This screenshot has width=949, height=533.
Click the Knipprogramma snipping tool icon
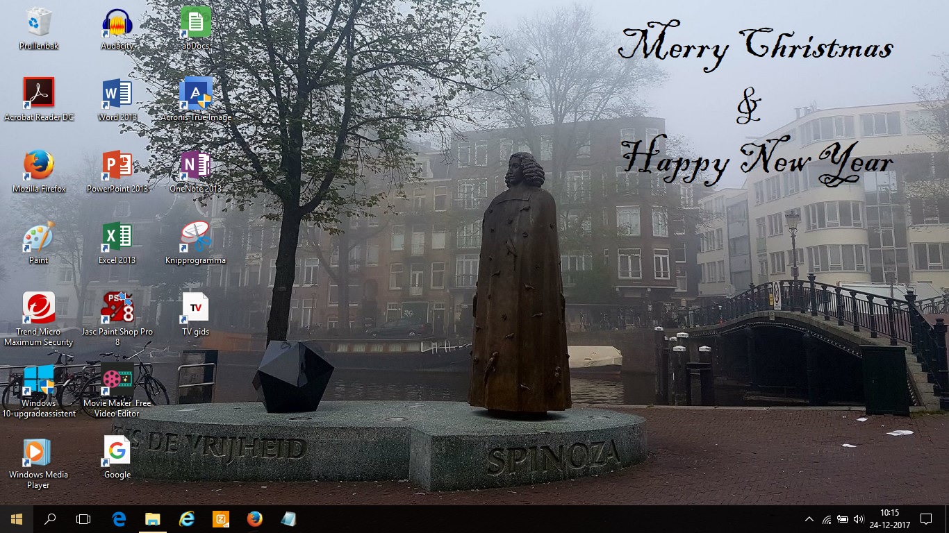pyautogui.click(x=195, y=237)
